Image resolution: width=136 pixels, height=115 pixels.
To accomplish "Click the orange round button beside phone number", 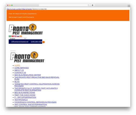I will pyautogui.click(x=44, y=42).
